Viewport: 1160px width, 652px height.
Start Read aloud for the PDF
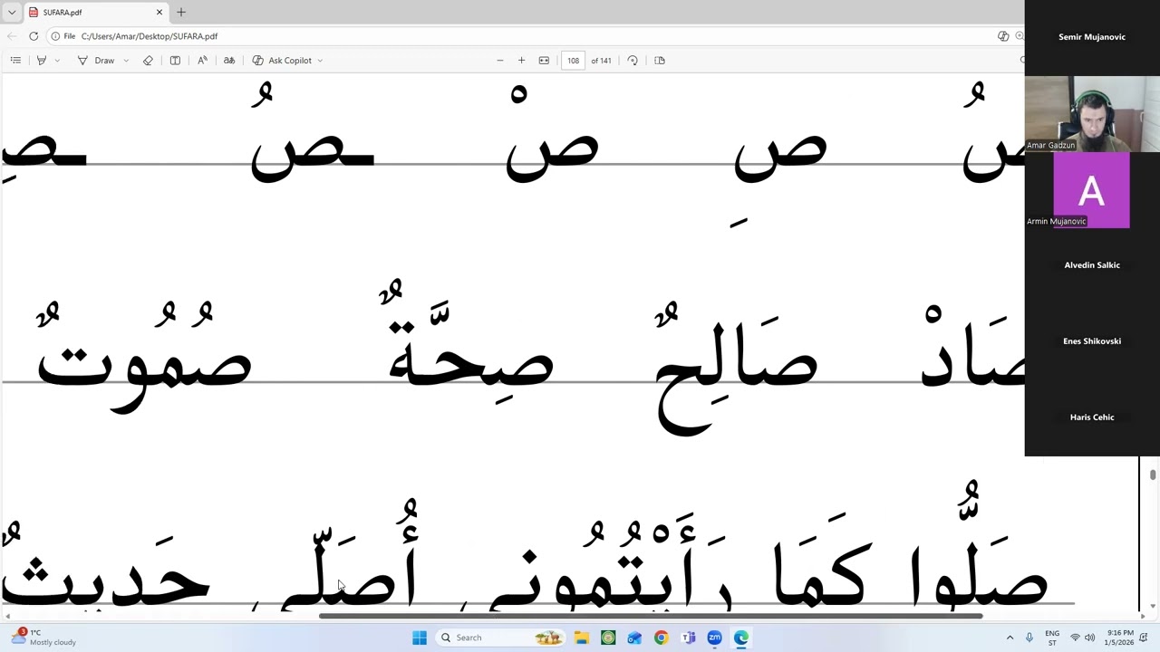coord(202,60)
